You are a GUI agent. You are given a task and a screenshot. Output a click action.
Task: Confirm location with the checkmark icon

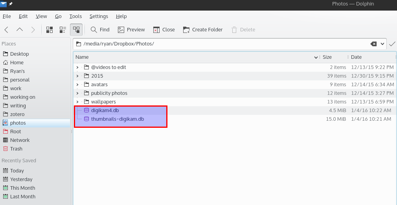tap(392, 44)
